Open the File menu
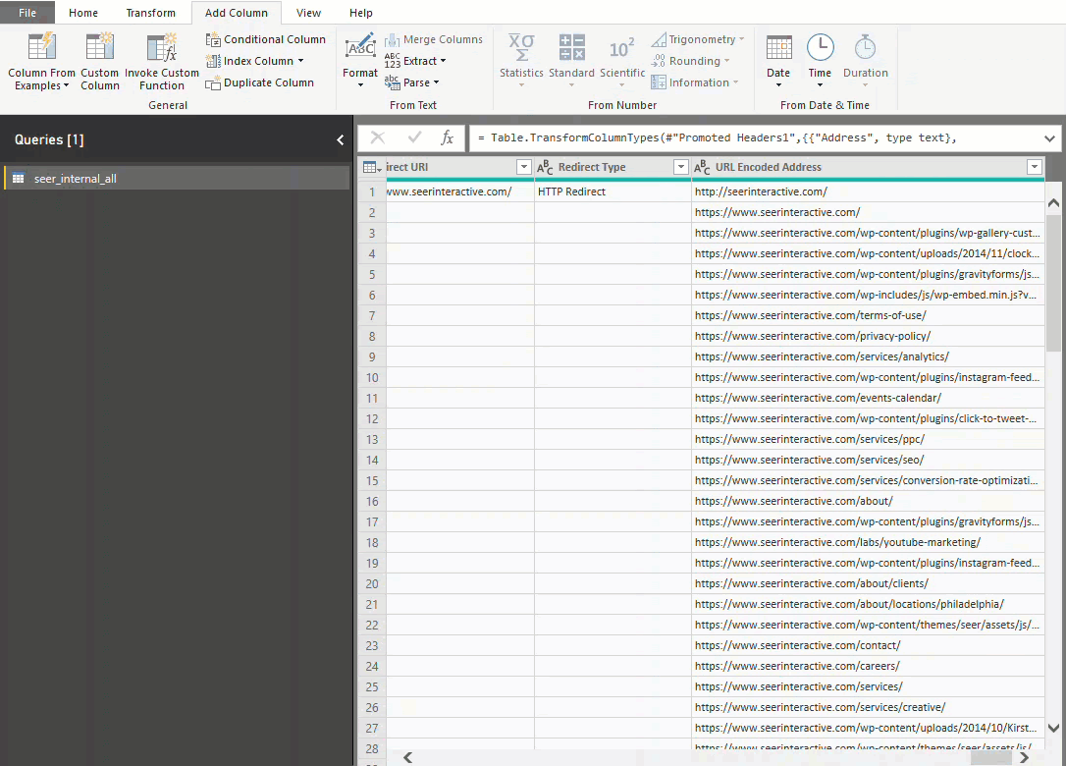This screenshot has width=1066, height=766. [27, 13]
